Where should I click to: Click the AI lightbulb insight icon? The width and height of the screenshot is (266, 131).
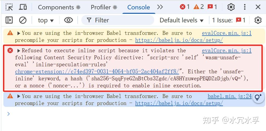point(258,97)
